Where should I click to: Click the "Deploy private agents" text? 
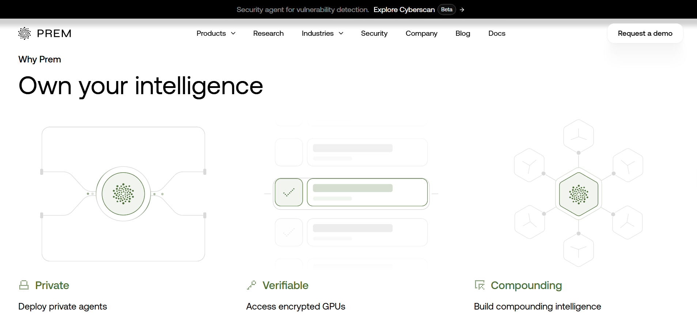click(62, 307)
